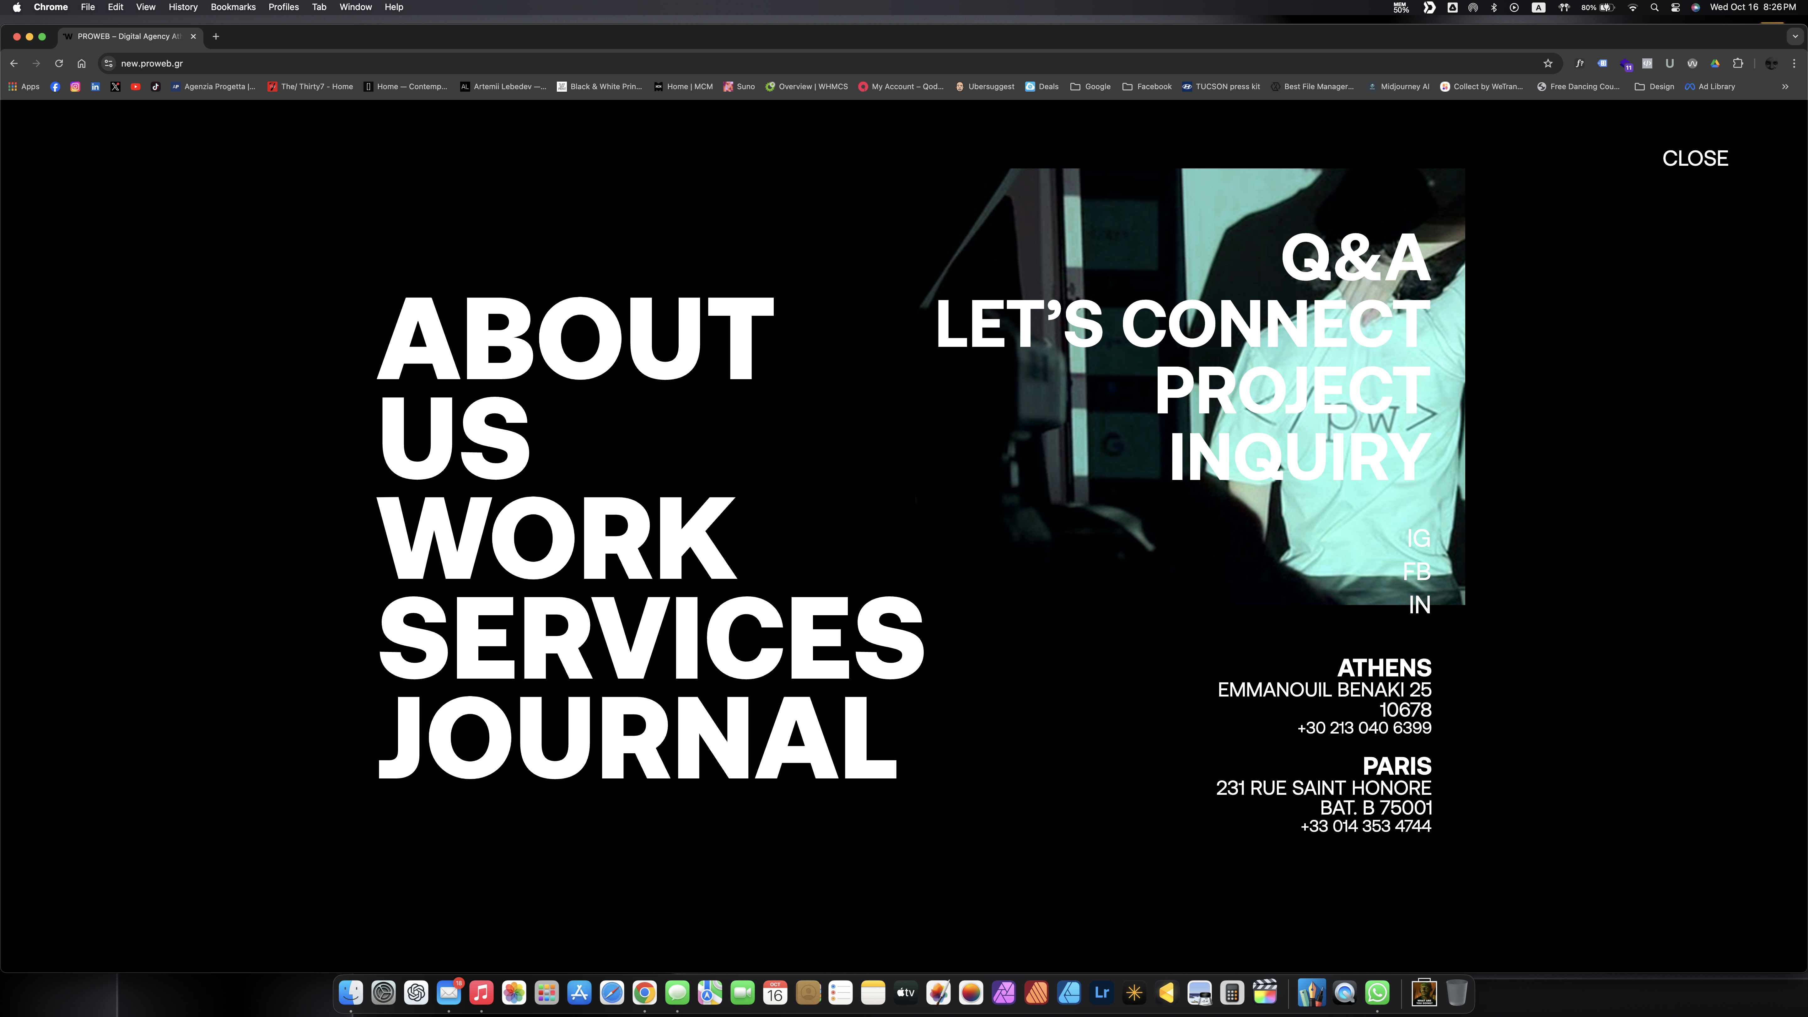Select the PROWEB – Digital Agency tab
The image size is (1808, 1017).
130,36
